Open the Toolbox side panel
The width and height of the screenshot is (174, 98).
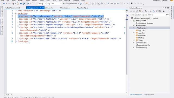coord(2,22)
